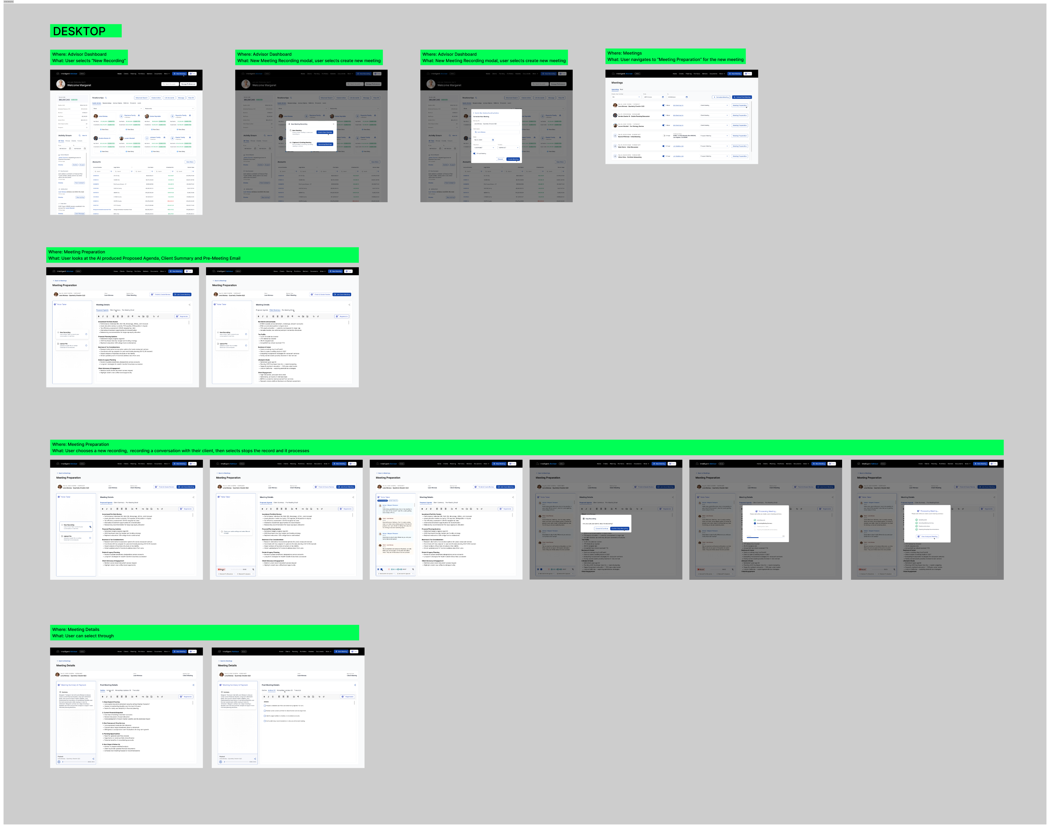Screen dimensions: 1050x828
Task: Switch to the Past tab on the Meetings page
Action: [622, 90]
